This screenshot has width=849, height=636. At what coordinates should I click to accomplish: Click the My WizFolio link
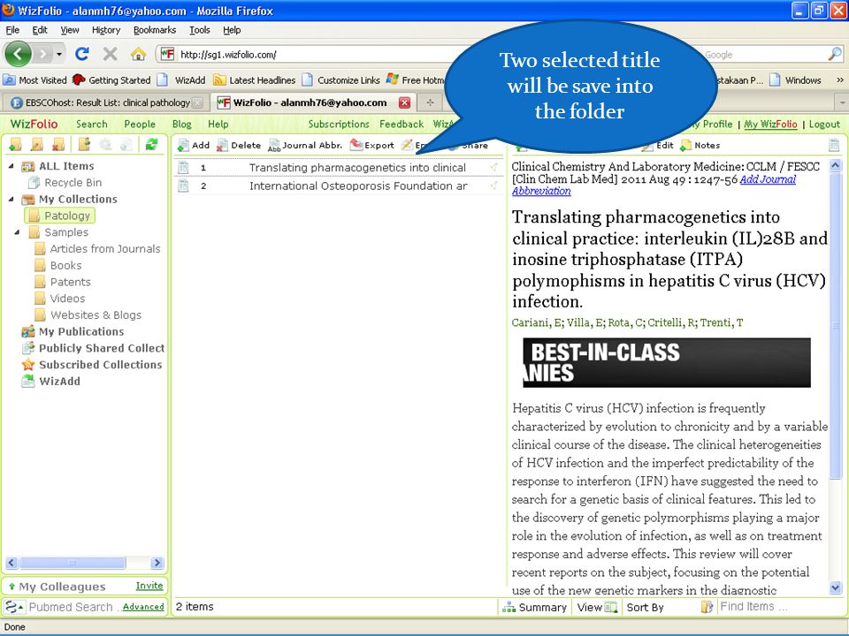tap(770, 124)
